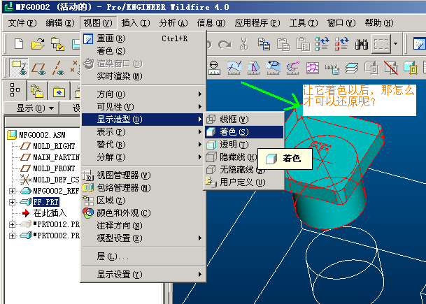The height and width of the screenshot is (304, 426).
Task: Click the cut scissors icon
Action: pyautogui.click(x=243, y=44)
